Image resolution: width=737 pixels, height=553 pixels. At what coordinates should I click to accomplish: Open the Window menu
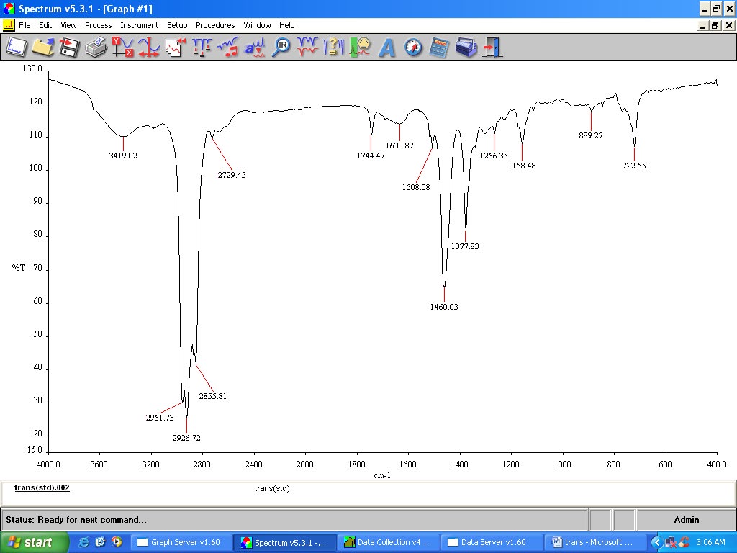[x=257, y=25]
